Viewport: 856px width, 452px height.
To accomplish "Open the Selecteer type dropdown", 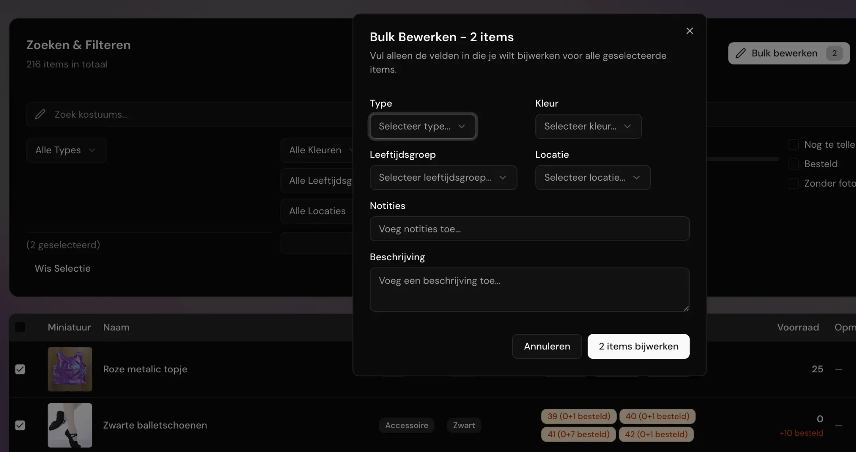I will tap(422, 126).
